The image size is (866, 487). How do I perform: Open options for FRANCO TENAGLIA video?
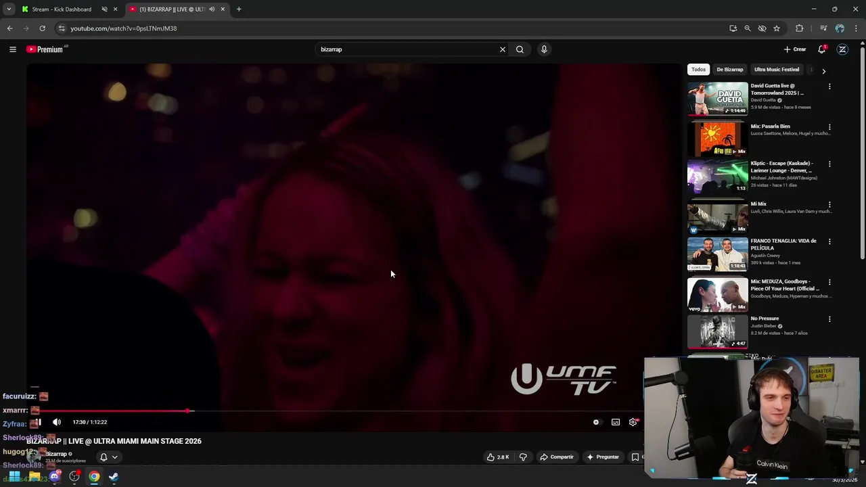[829, 242]
